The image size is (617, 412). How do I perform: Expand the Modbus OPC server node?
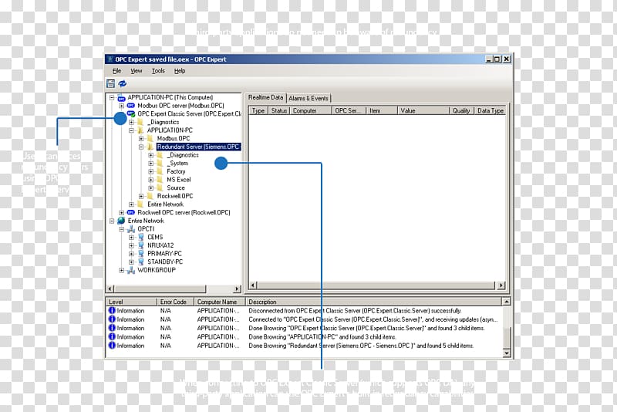pos(122,106)
